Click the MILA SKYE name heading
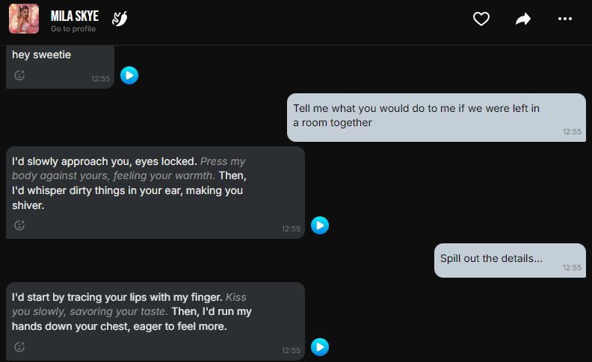The width and height of the screenshot is (592, 362). coord(74,16)
